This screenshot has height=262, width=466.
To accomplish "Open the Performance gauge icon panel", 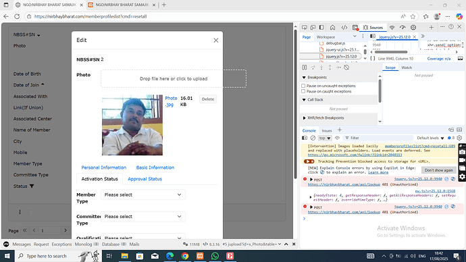I will (403, 27).
